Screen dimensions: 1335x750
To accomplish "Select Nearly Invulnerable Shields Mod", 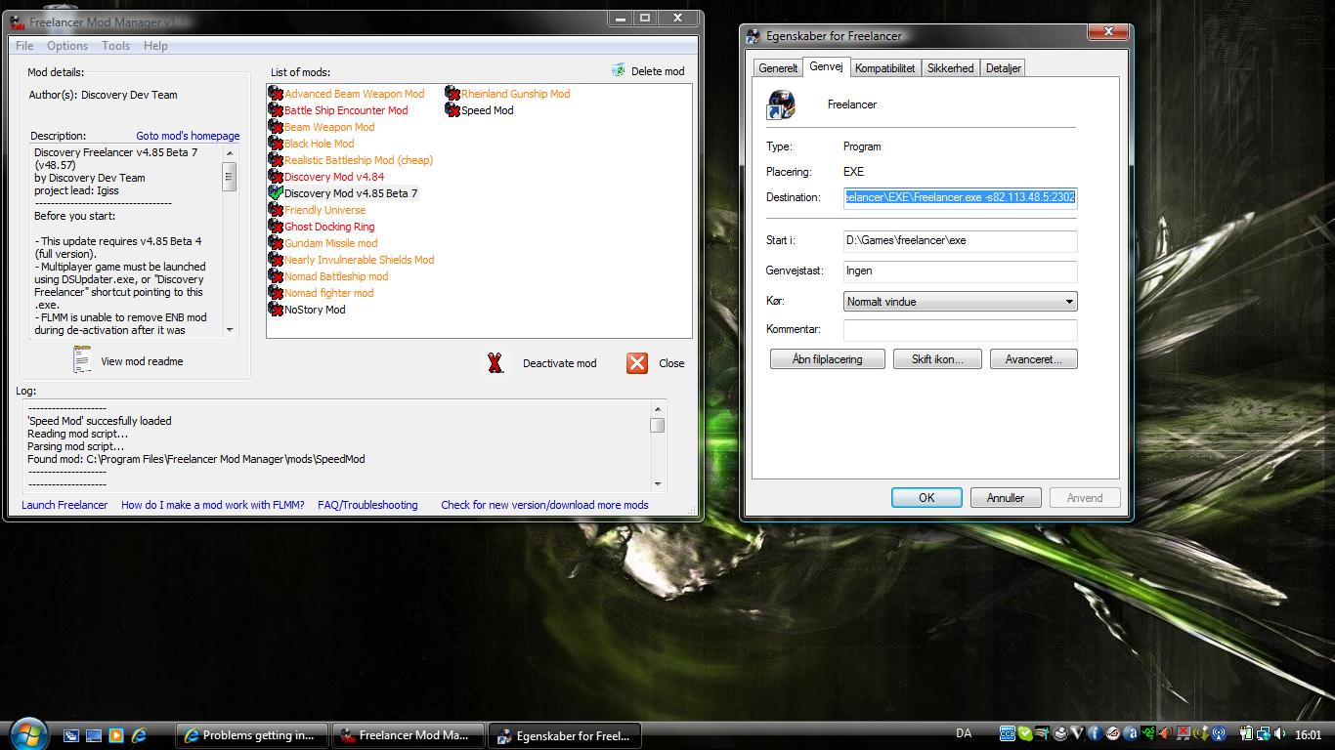I will 359,260.
